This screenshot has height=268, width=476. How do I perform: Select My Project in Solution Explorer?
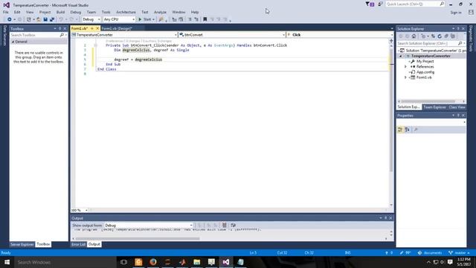pyautogui.click(x=425, y=61)
